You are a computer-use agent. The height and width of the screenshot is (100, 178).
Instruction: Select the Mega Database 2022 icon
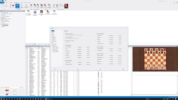pyautogui.click(x=41, y=13)
